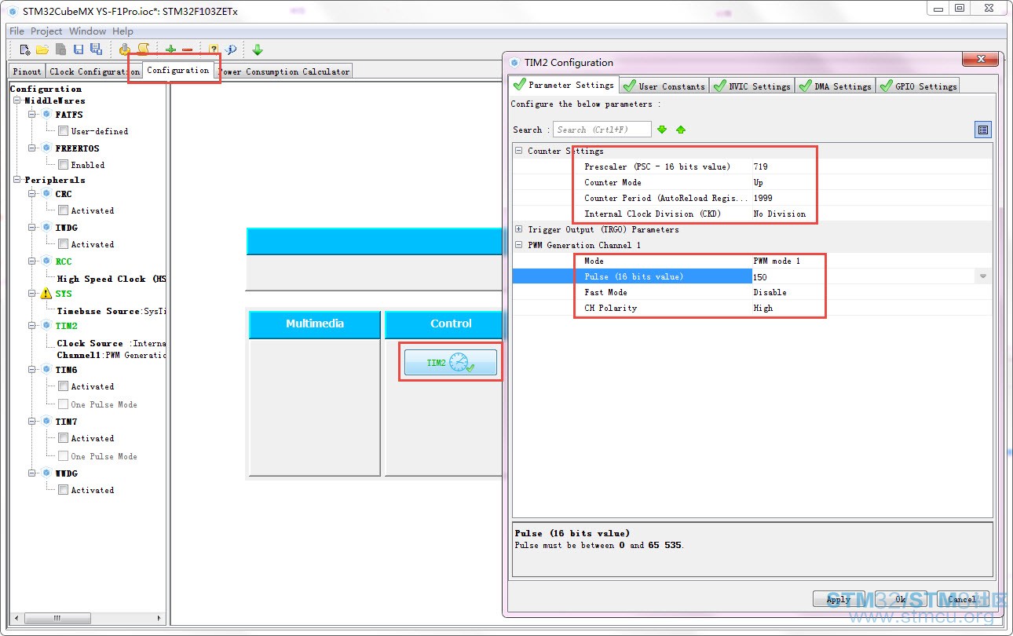Click the yellow question mark Help icon
This screenshot has width=1013, height=636.
[x=214, y=49]
